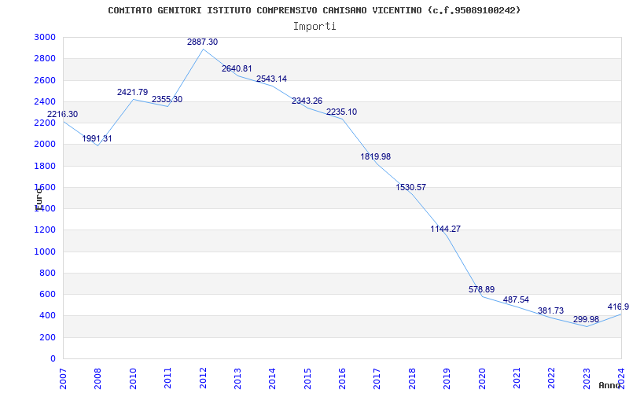Click the 1144.27 data label
Screen dimensions: 629x393
click(445, 229)
